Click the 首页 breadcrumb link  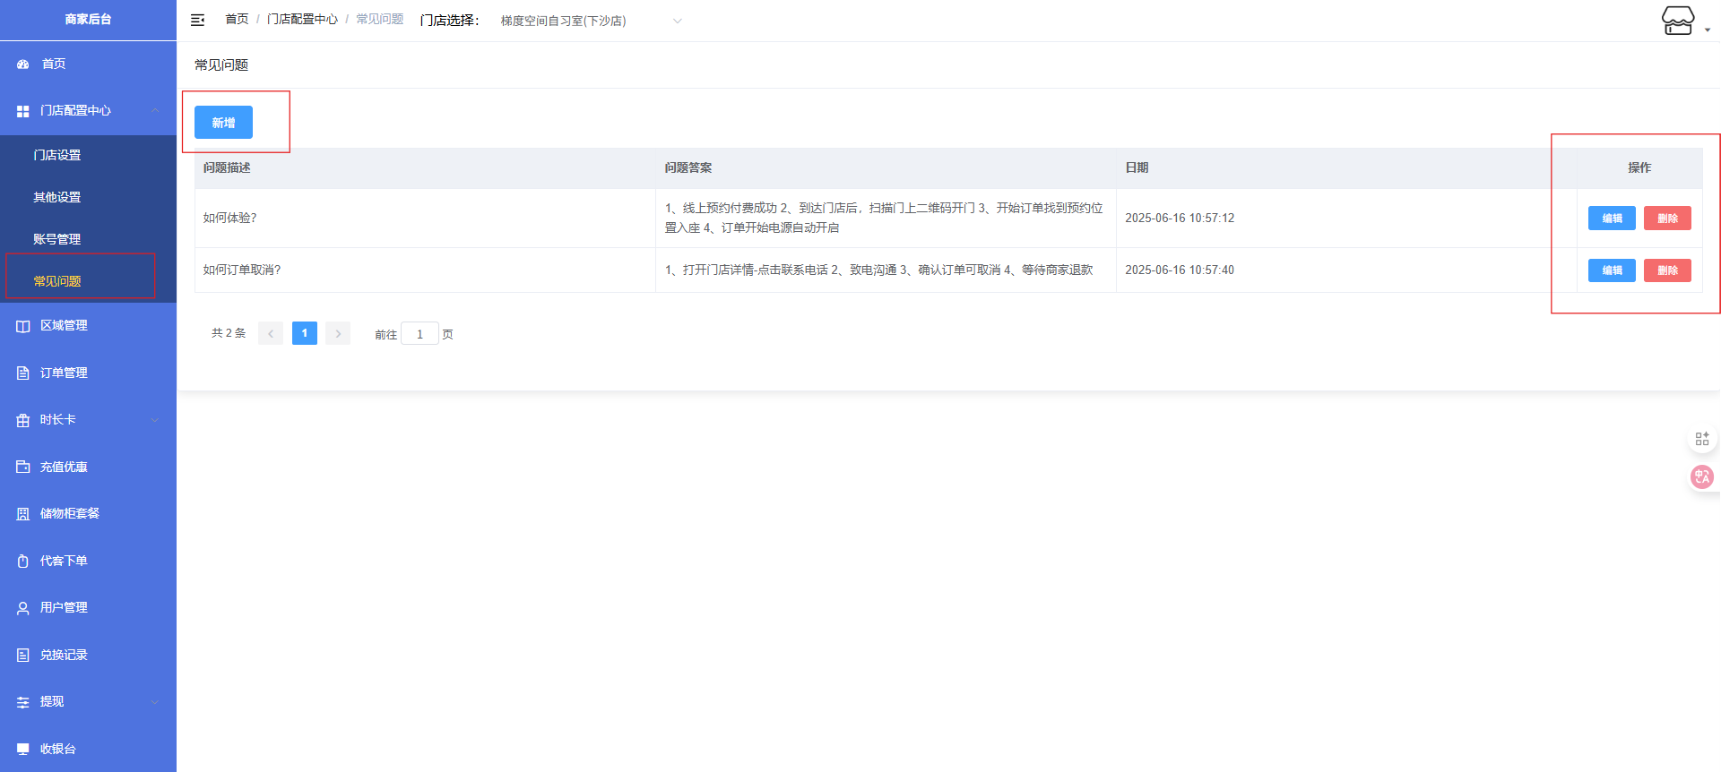coord(237,19)
